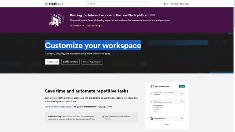This screenshot has height=132, width=235.
Task: Click the arrow after Start building
Action: 102,26
